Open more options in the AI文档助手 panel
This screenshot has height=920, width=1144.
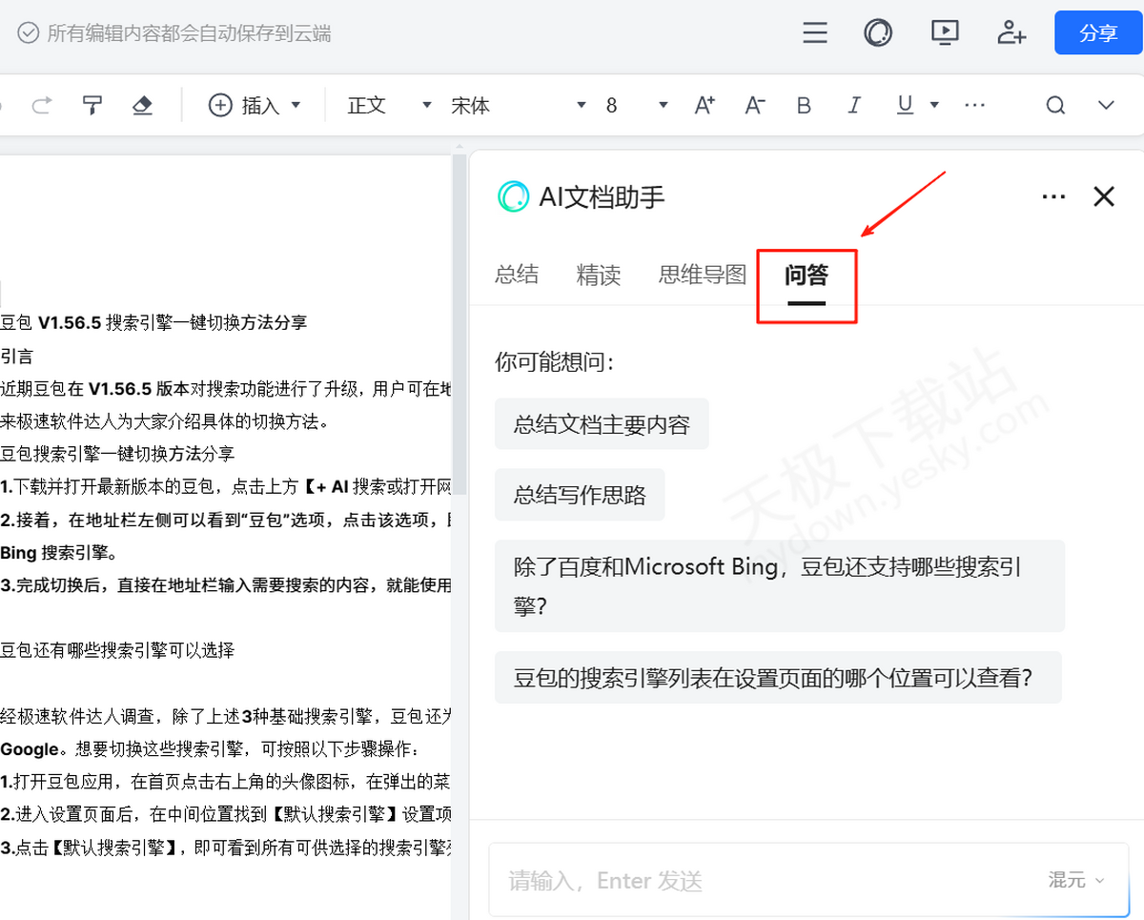[1053, 196]
